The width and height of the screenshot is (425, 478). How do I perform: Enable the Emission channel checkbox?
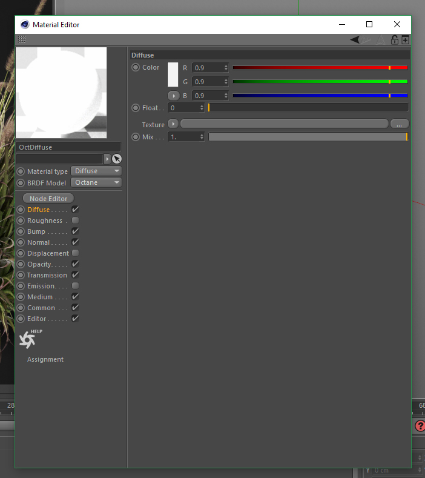coord(75,285)
